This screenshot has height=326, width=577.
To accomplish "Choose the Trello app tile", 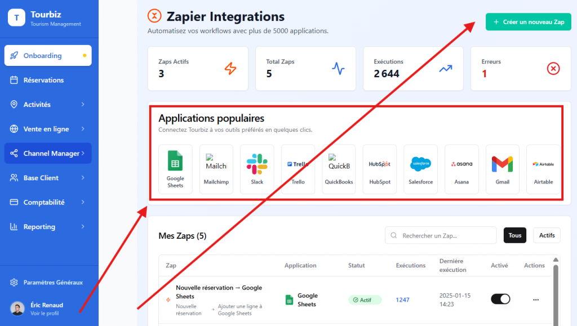I will (x=298, y=169).
